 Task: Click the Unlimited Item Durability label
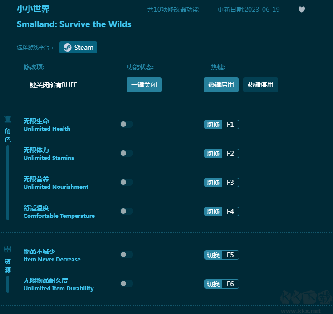click(59, 289)
